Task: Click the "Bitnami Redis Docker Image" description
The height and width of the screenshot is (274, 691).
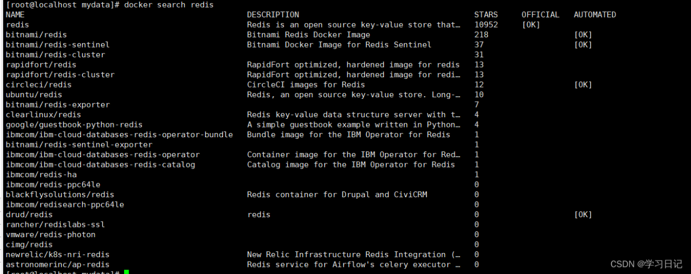Action: tap(308, 35)
